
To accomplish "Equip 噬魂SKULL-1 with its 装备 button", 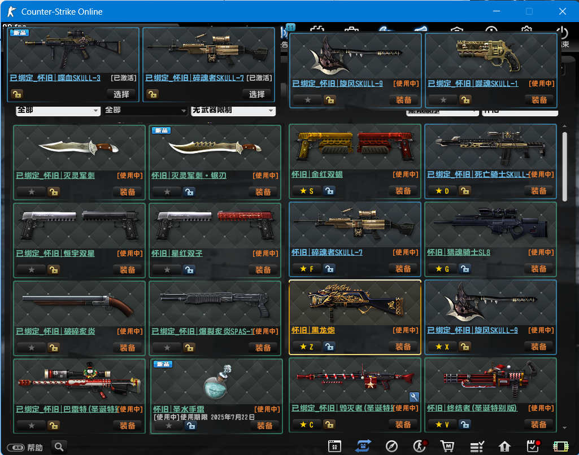I will pyautogui.click(x=539, y=99).
